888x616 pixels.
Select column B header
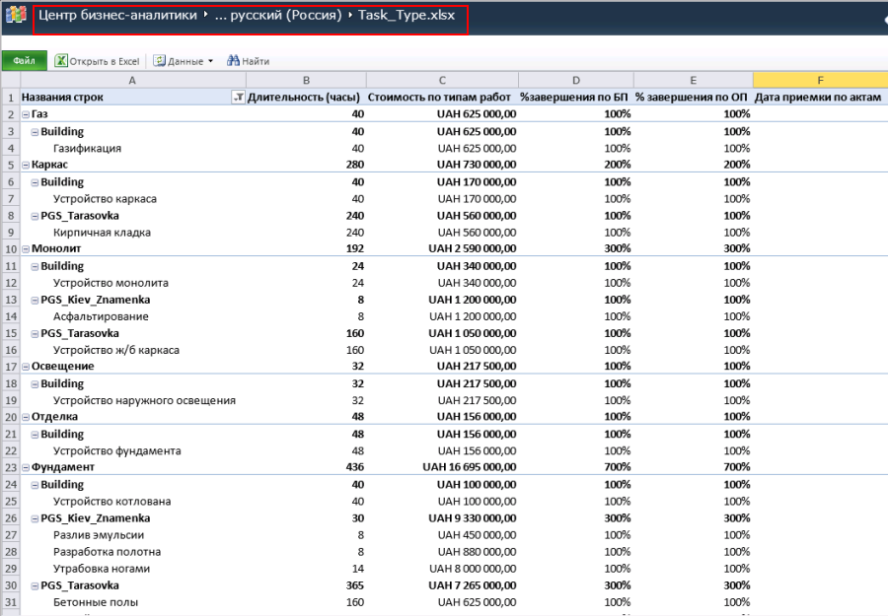306,80
